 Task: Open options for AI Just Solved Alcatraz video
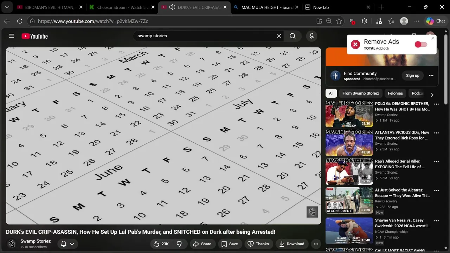coord(436,190)
